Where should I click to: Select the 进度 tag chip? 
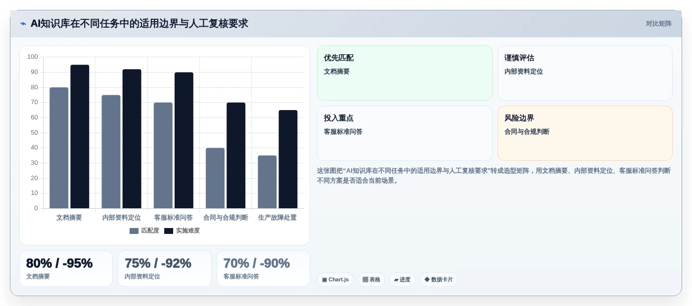402,280
